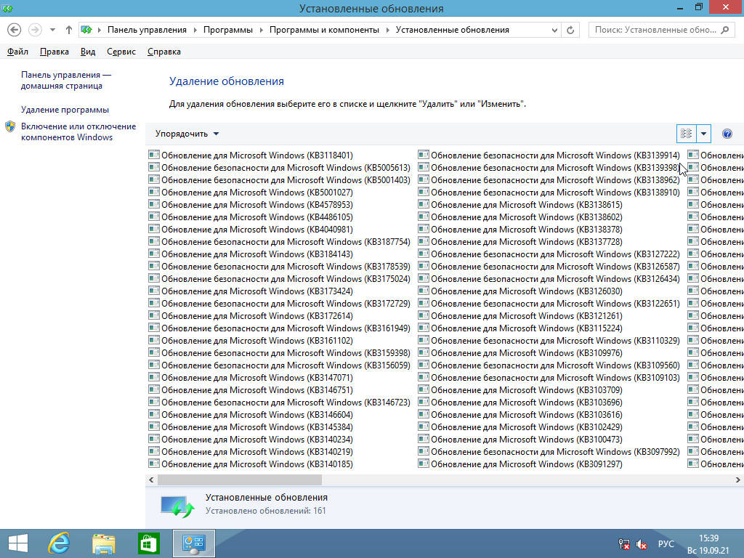The width and height of the screenshot is (744, 558).
Task: Select security update KB3097992
Action: pos(549,452)
